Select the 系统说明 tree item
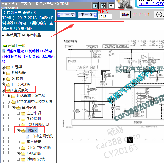This screenshot has height=163, width=164. [34, 119]
